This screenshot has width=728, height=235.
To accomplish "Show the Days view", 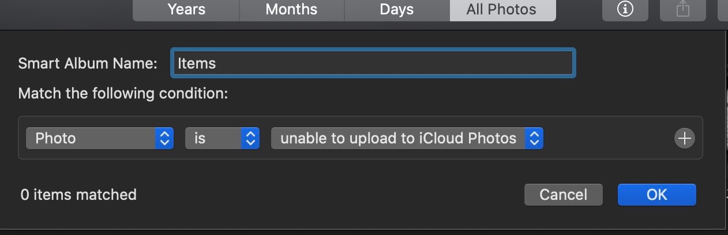I will 396,10.
